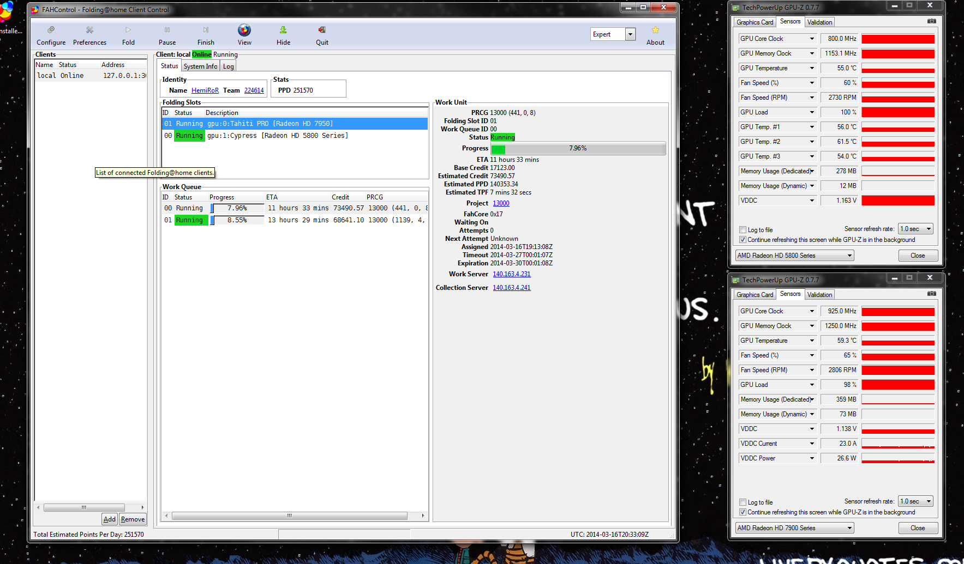Click the Remove client button
This screenshot has width=964, height=564.
click(x=133, y=519)
